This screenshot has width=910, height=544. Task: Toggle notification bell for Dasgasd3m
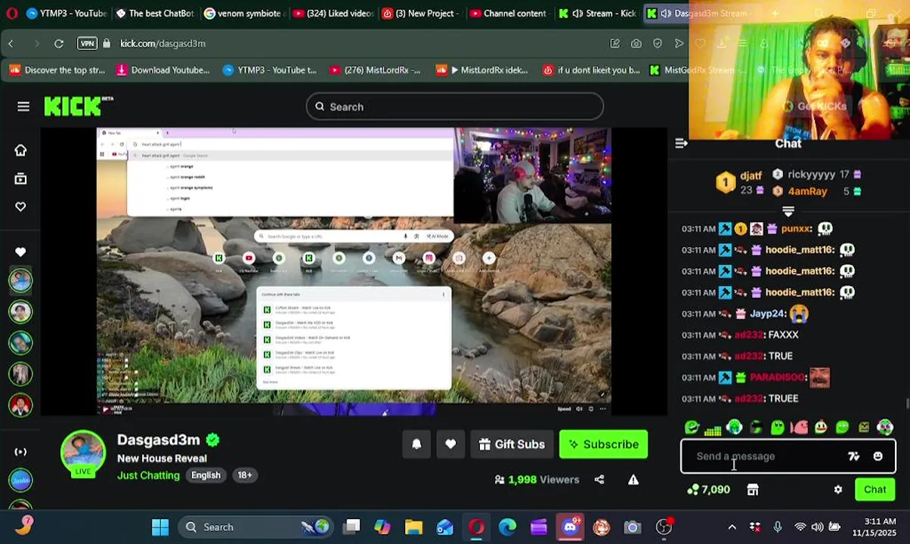coord(416,444)
